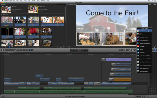
Task: Open Spotlight search in menu bar
Action: pyautogui.click(x=152, y=1)
